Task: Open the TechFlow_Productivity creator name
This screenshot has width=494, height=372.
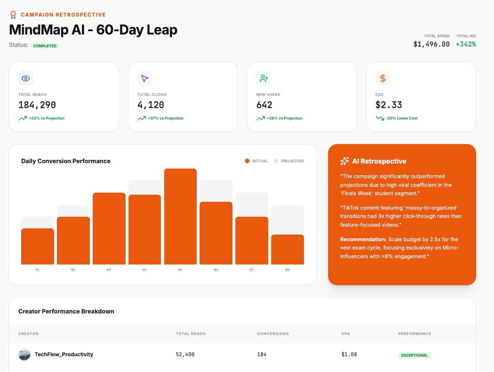Action: (64, 355)
